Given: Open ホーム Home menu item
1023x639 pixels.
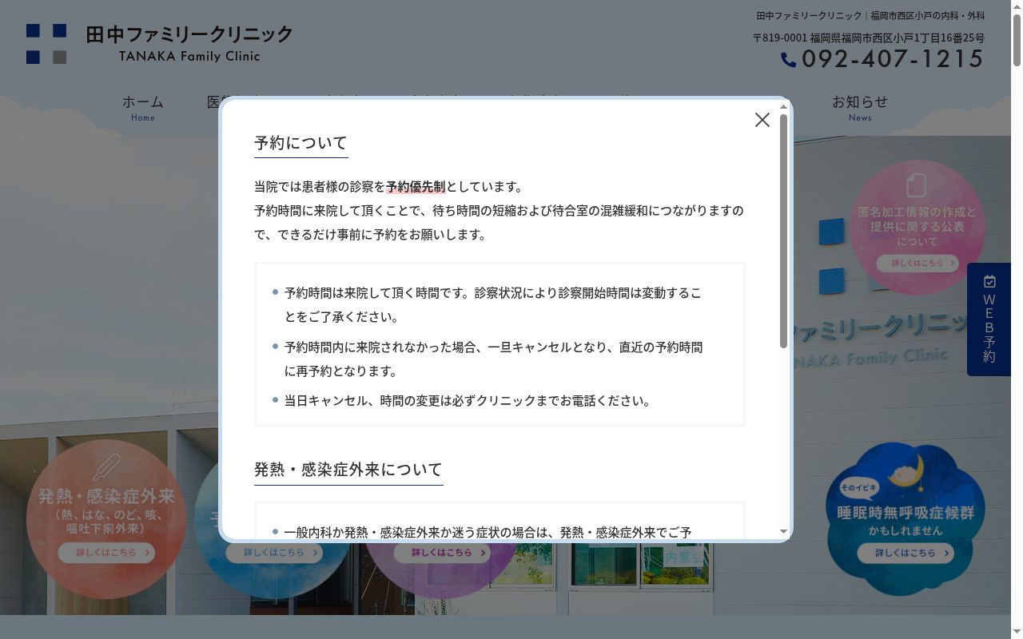Looking at the screenshot, I should coord(142,107).
